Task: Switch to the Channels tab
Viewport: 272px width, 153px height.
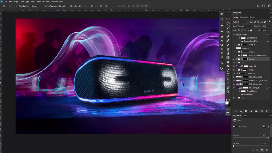Action: click(244, 17)
